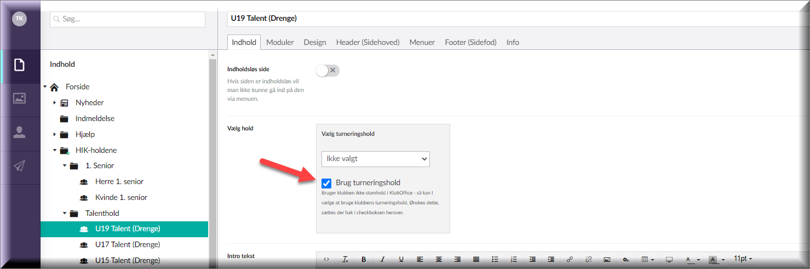Apply text color with the A button
The width and height of the screenshot is (810, 269).
coord(689,259)
